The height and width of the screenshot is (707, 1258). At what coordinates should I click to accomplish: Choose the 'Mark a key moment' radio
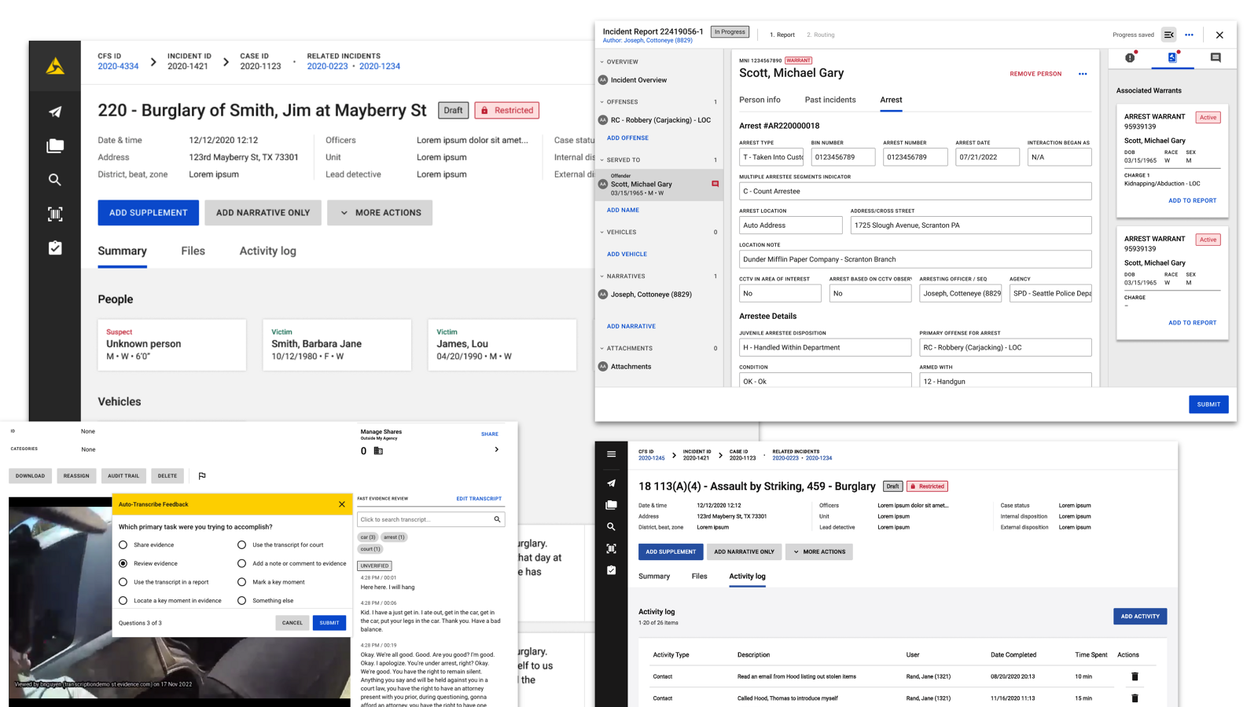pos(241,582)
